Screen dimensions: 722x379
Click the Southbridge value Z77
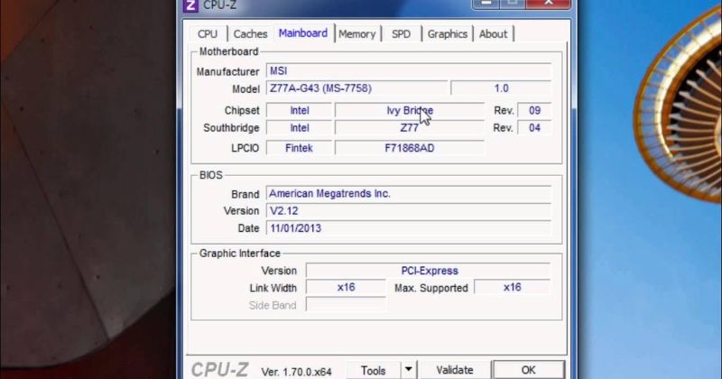(x=410, y=128)
